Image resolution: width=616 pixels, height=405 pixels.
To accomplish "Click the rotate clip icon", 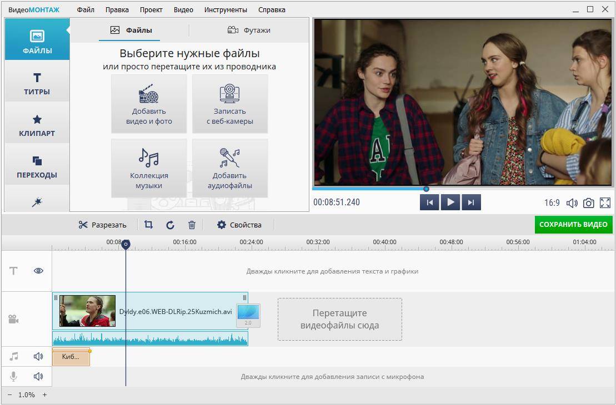I will pos(170,225).
